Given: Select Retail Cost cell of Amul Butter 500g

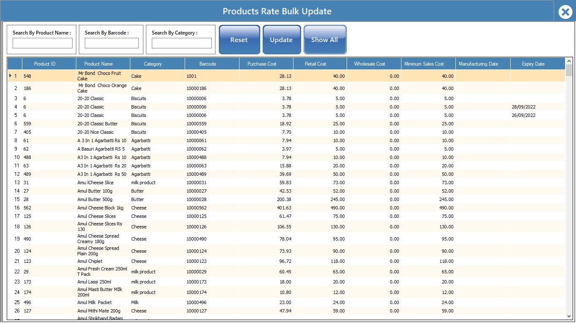Looking at the screenshot, I should point(320,199).
